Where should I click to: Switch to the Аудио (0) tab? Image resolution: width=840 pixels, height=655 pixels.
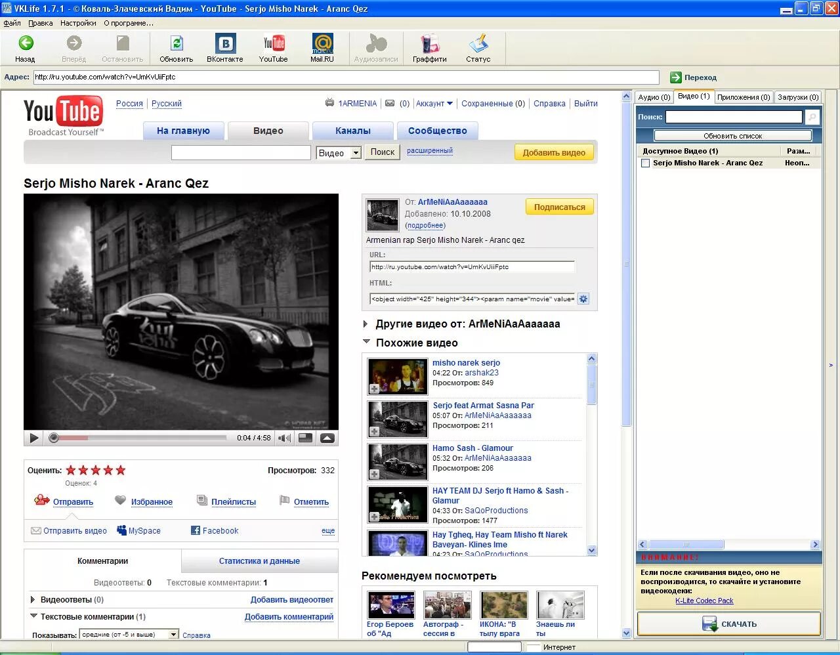pos(654,97)
